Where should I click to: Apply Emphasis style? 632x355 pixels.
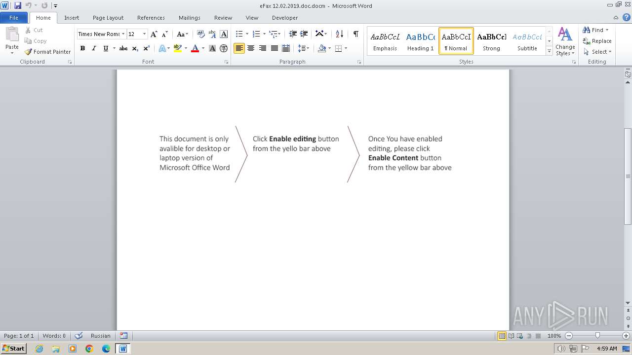(385, 41)
